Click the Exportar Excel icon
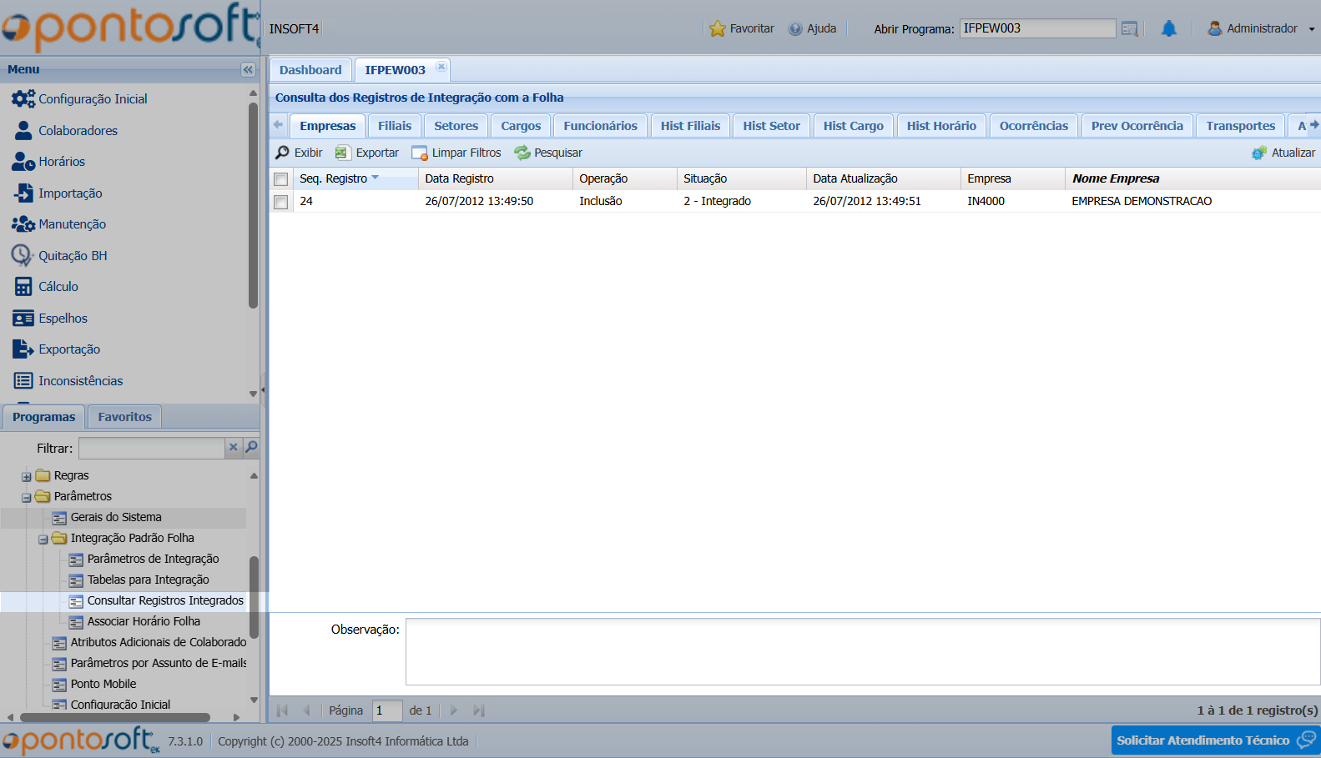 tap(342, 153)
